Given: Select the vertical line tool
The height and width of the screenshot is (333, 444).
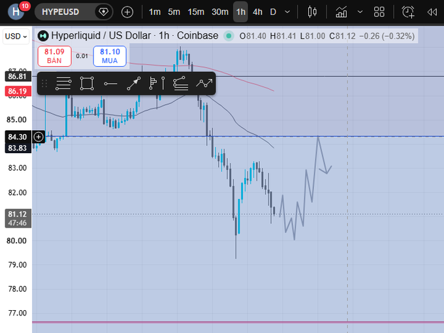Looking at the screenshot, I should [163, 83].
